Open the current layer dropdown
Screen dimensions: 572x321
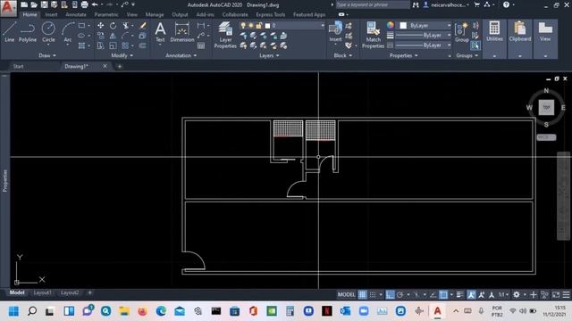[282, 26]
